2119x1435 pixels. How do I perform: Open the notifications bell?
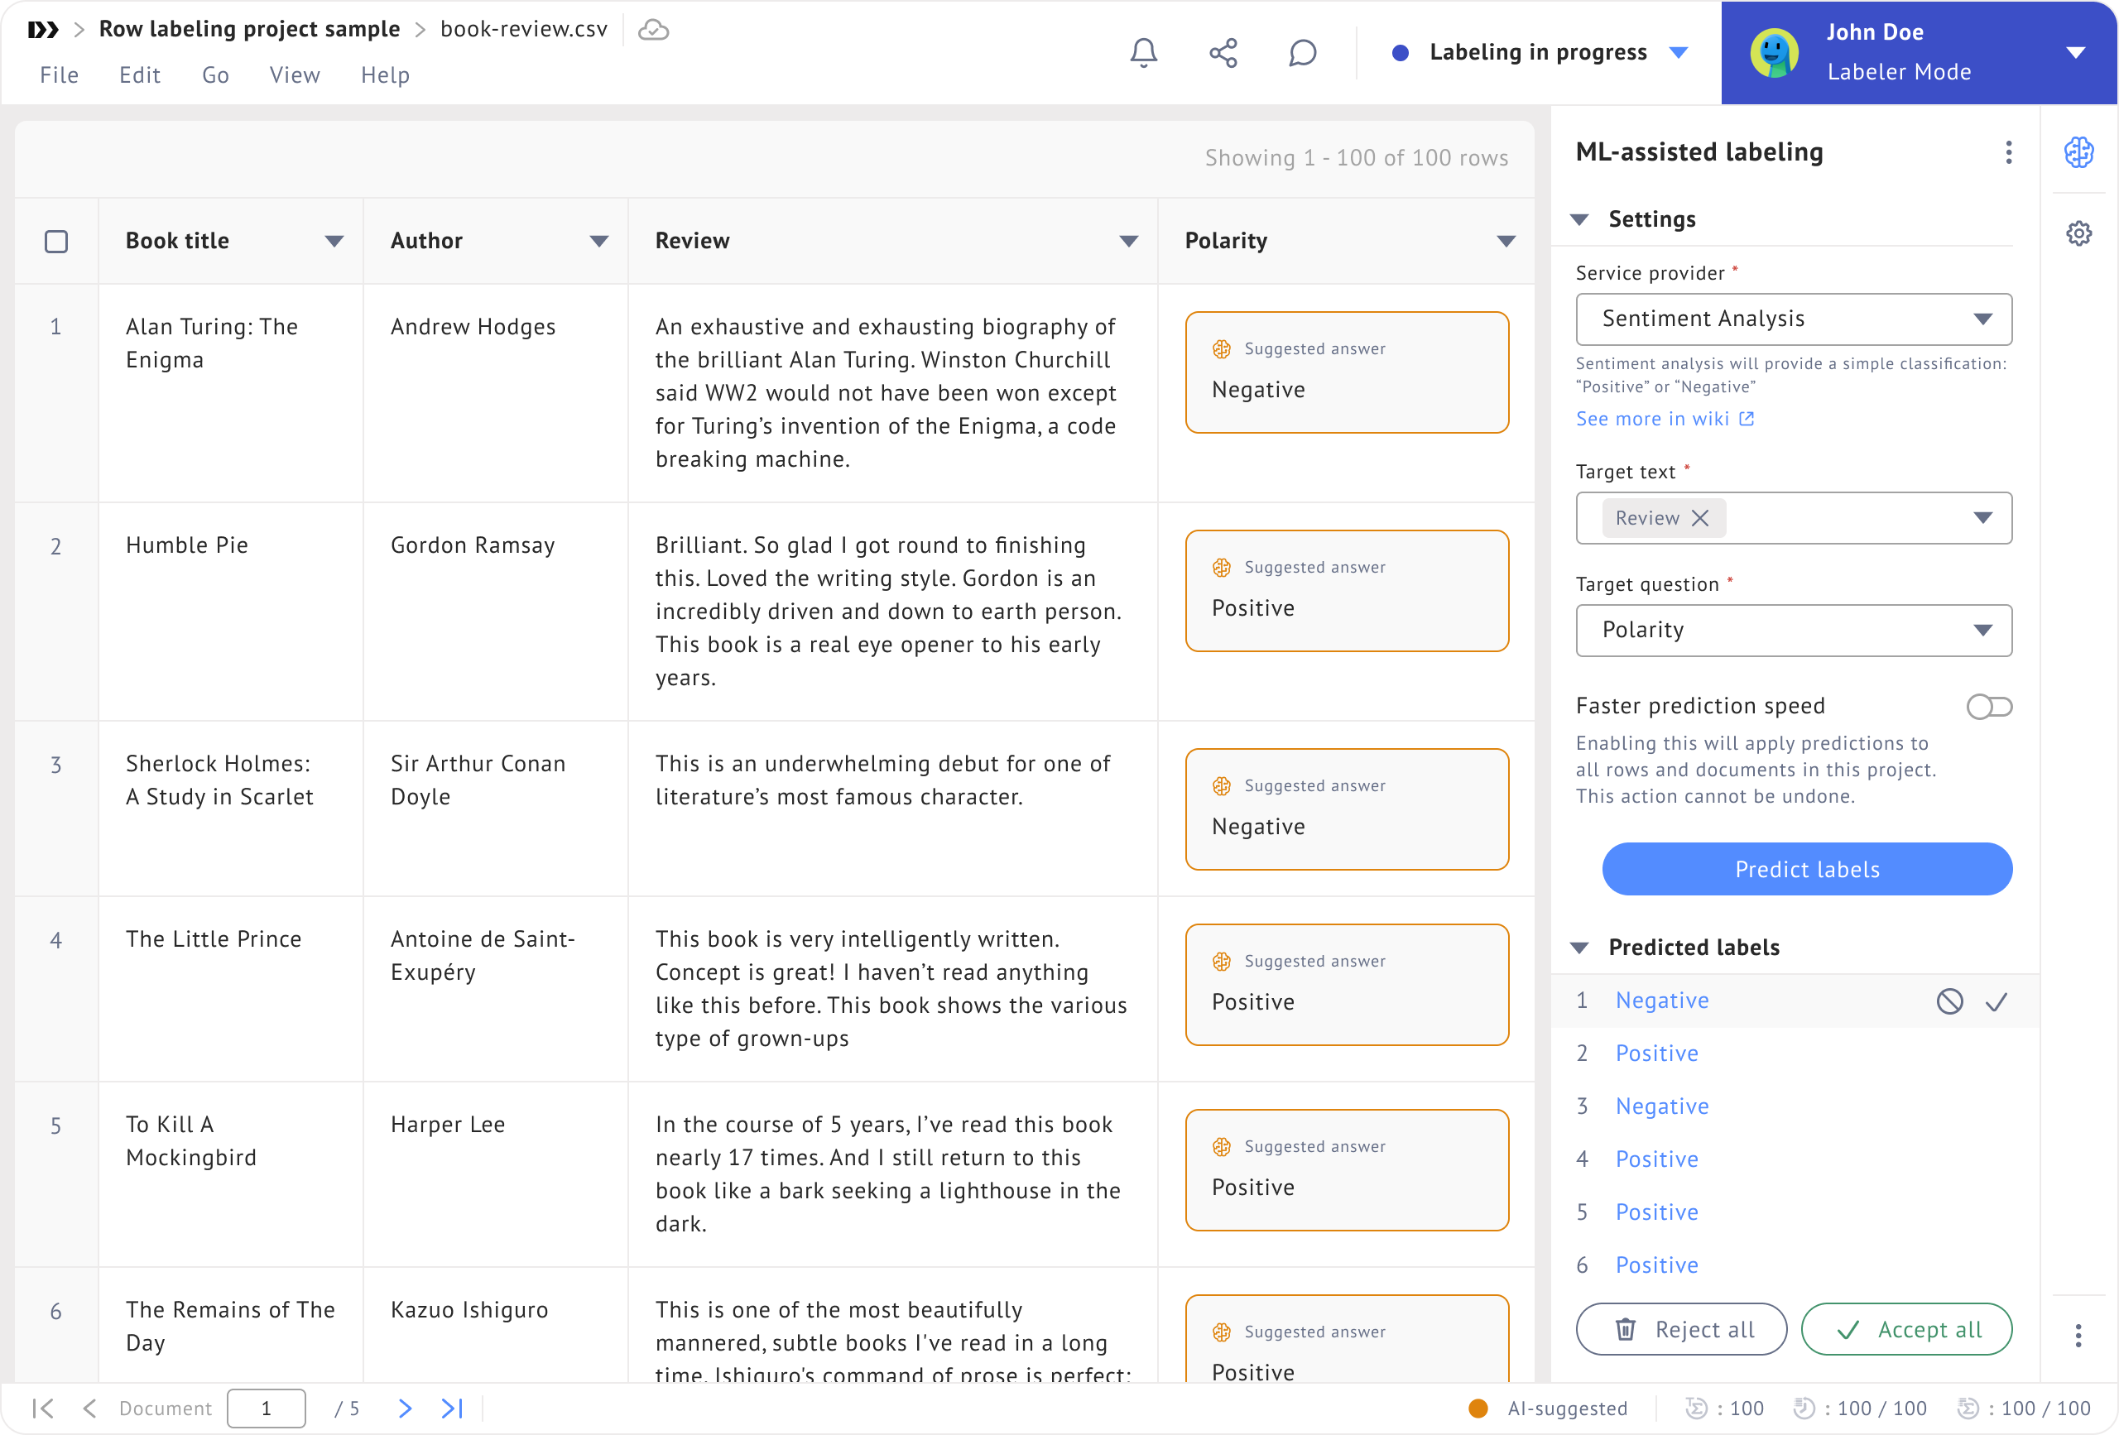pyautogui.click(x=1143, y=53)
